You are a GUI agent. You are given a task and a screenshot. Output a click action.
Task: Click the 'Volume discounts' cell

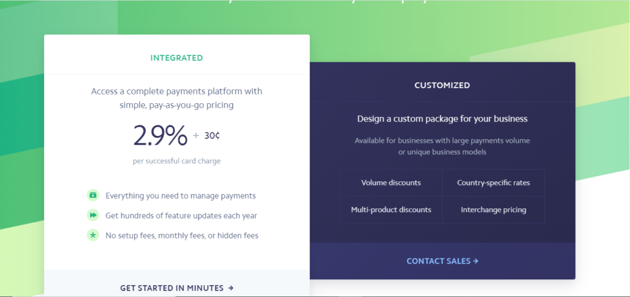(391, 183)
